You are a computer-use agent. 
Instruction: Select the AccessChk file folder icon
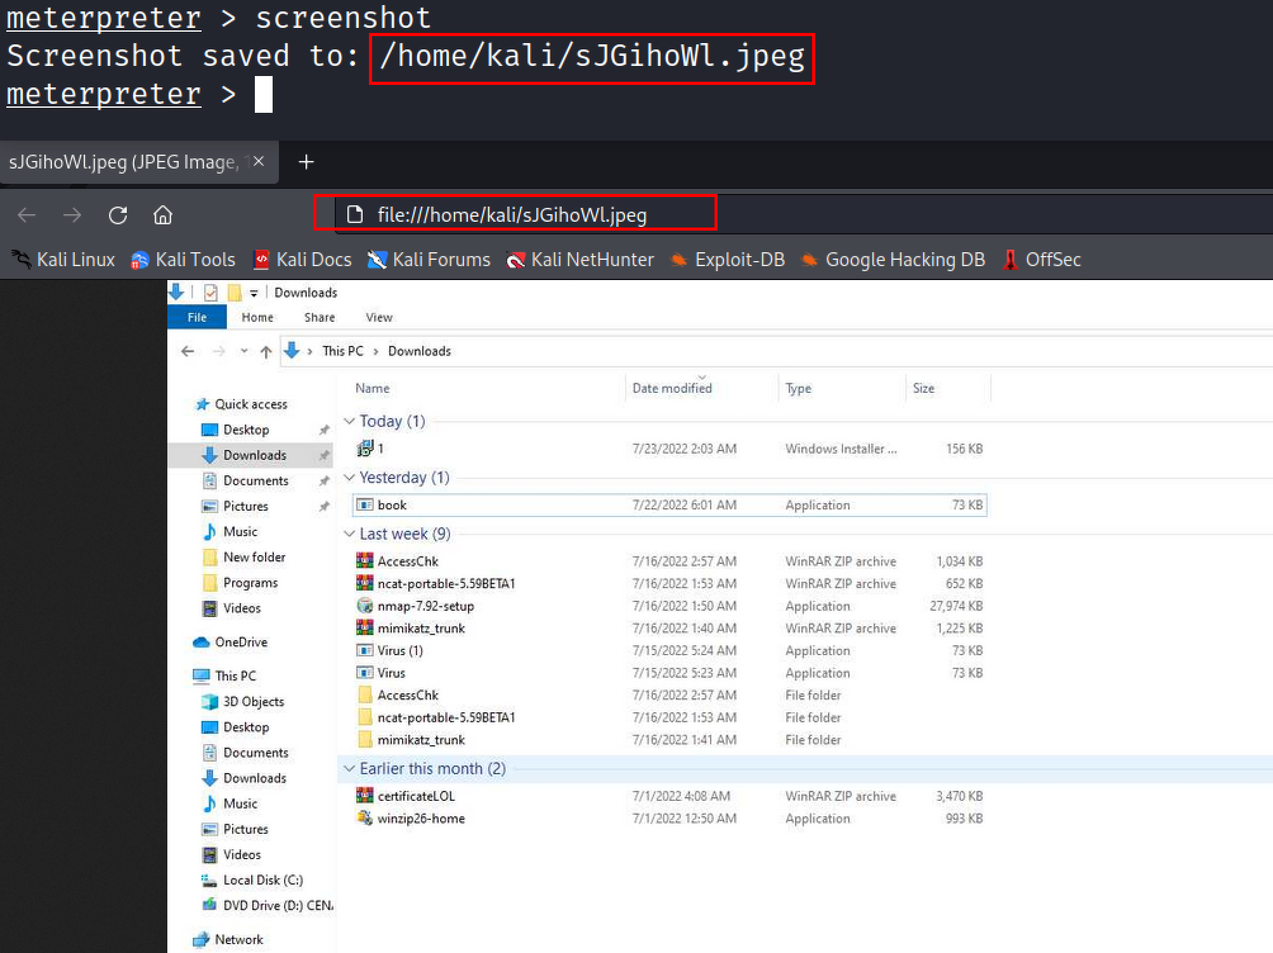click(365, 695)
